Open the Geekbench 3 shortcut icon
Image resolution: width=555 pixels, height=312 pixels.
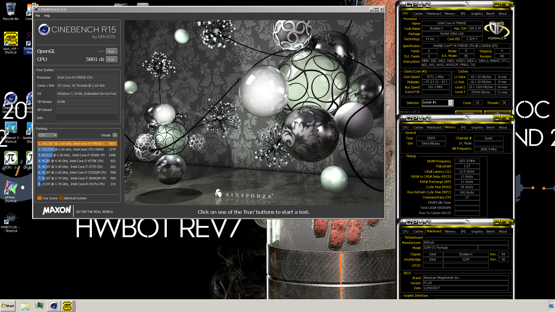pyautogui.click(x=11, y=132)
